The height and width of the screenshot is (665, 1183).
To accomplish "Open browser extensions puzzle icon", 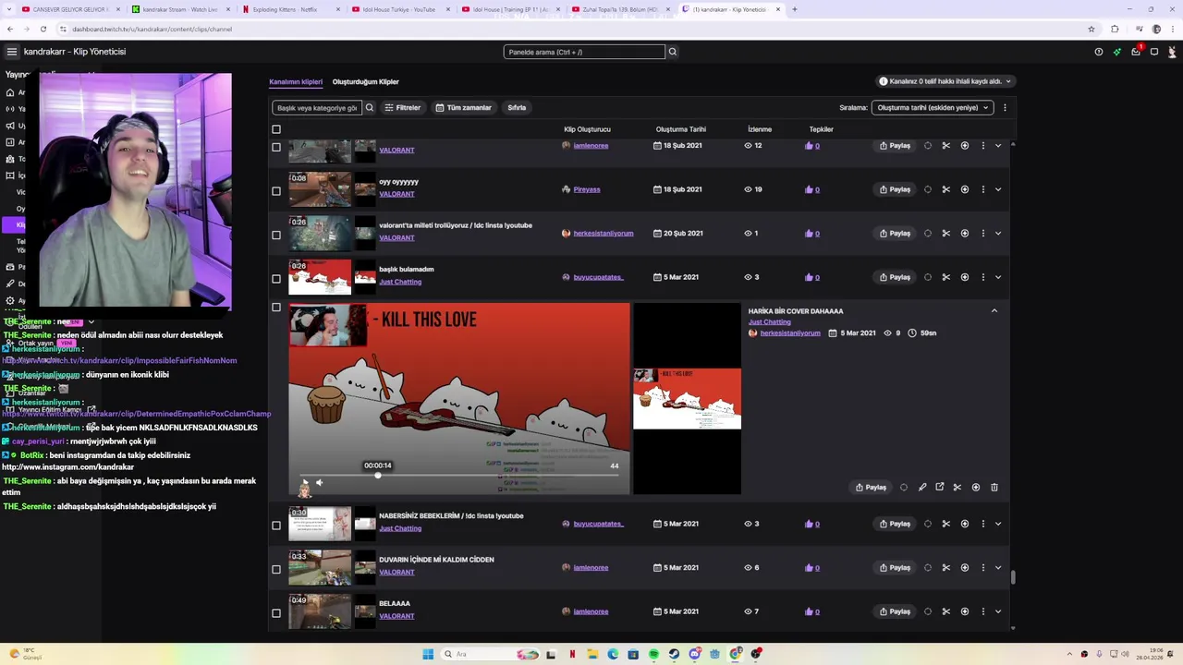I will point(1115,29).
